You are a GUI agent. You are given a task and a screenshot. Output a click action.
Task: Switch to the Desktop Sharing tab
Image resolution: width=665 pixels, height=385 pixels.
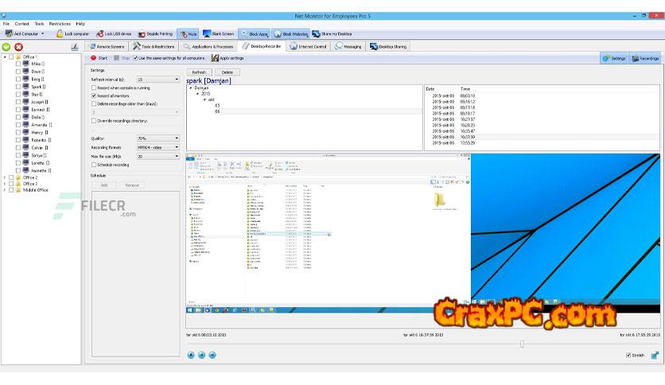(388, 46)
